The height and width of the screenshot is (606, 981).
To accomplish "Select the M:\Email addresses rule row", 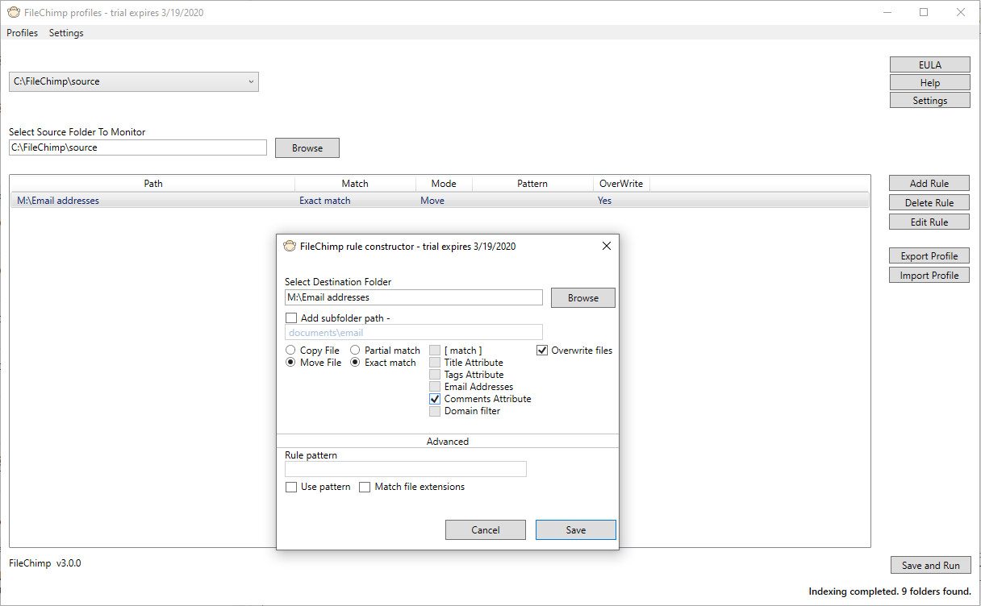I will pos(440,201).
